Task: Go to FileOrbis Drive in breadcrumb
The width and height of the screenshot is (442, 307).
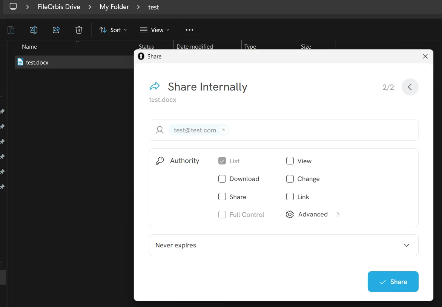Action: click(59, 7)
